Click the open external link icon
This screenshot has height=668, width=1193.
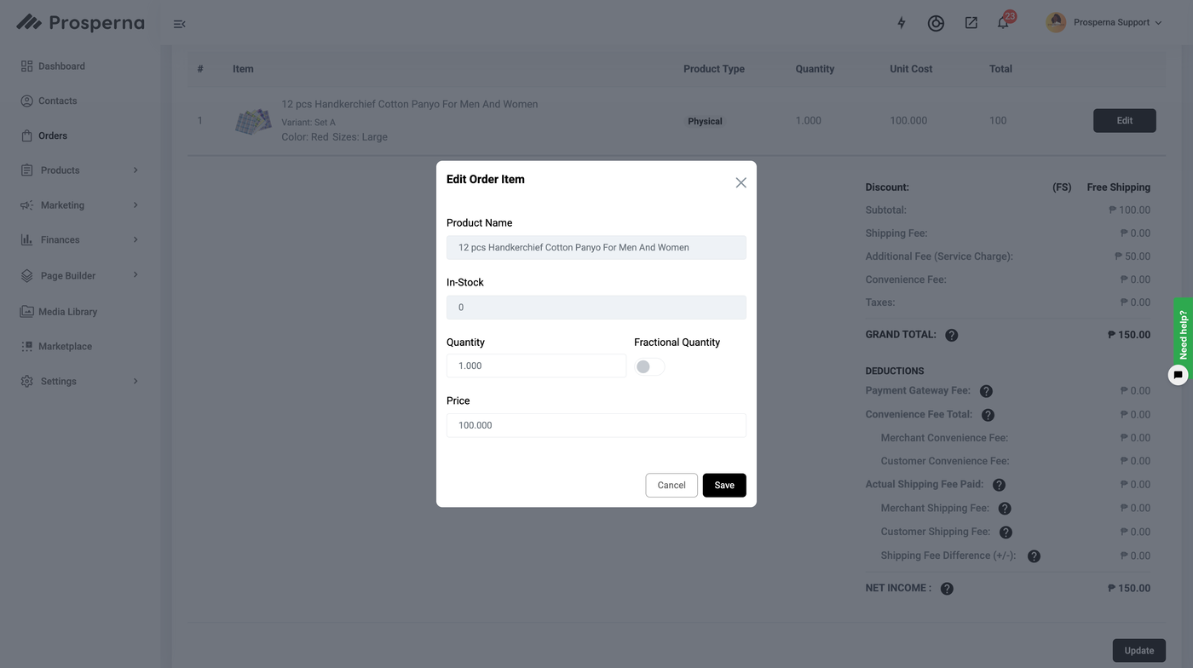971,23
